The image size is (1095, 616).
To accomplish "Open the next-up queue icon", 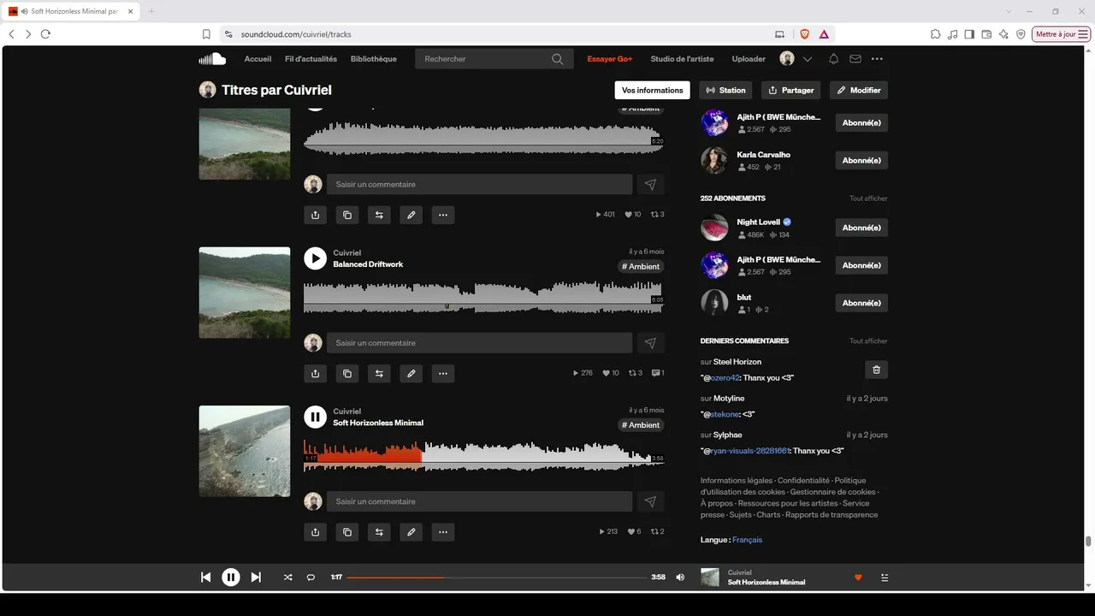I will point(885,577).
